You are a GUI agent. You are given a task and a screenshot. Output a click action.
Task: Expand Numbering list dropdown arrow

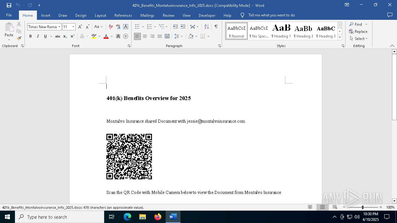tap(155, 27)
